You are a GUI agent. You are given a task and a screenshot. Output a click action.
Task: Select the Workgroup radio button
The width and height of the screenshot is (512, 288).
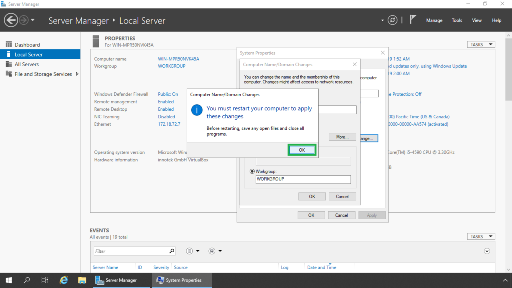click(x=252, y=171)
